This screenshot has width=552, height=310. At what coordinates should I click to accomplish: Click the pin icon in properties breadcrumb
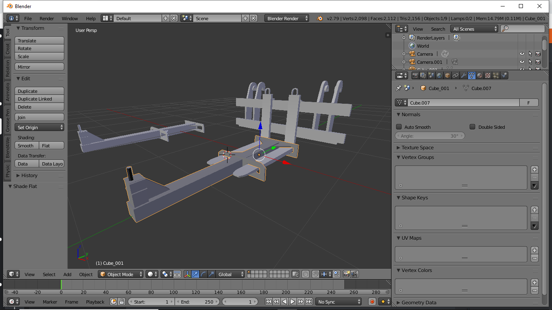point(398,88)
